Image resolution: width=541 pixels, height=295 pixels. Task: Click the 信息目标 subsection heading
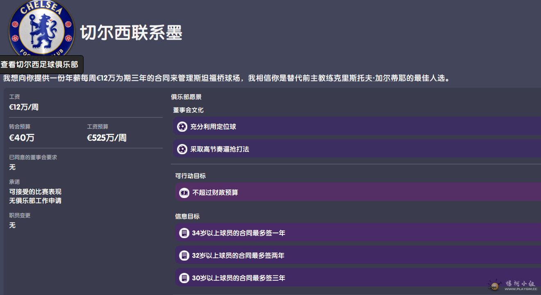coord(187,216)
